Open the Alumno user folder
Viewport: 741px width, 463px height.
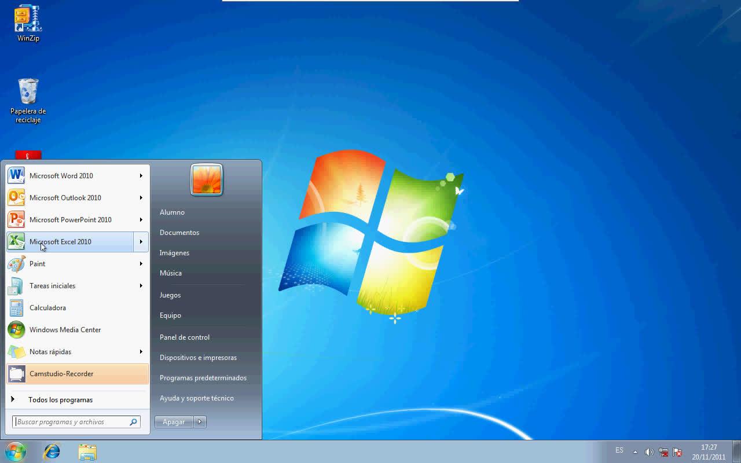coord(172,212)
